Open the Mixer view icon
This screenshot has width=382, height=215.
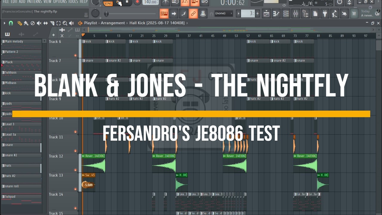click(x=296, y=13)
